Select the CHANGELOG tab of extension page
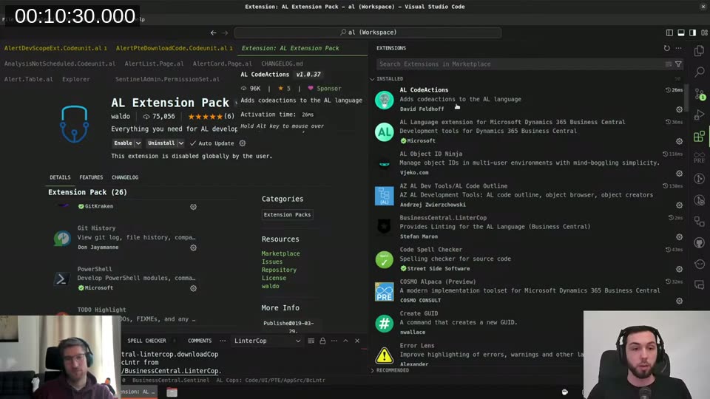 tap(125, 177)
